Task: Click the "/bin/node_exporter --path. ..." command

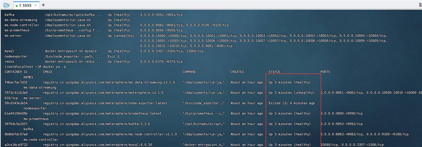Action: 73,56
